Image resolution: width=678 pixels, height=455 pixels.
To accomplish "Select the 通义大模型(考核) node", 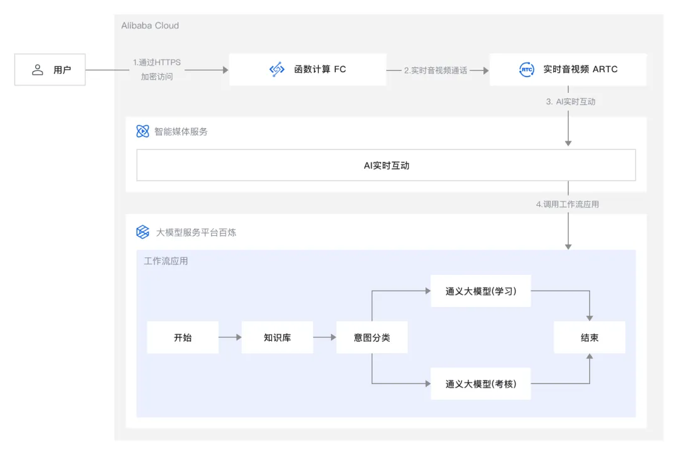I will [481, 383].
